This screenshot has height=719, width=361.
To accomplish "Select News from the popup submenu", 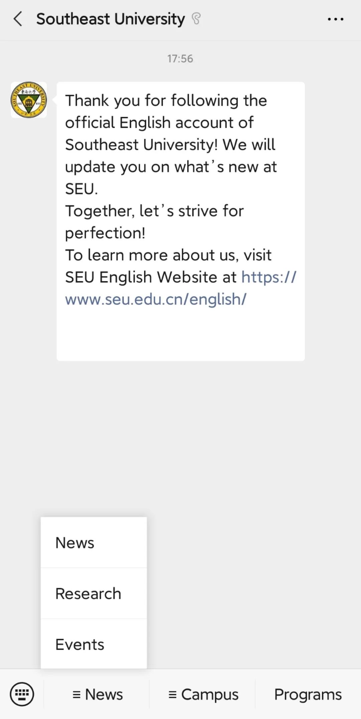I will coord(94,542).
